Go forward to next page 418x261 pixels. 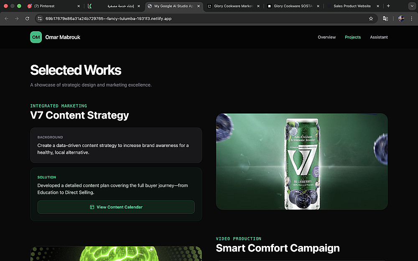point(17,18)
